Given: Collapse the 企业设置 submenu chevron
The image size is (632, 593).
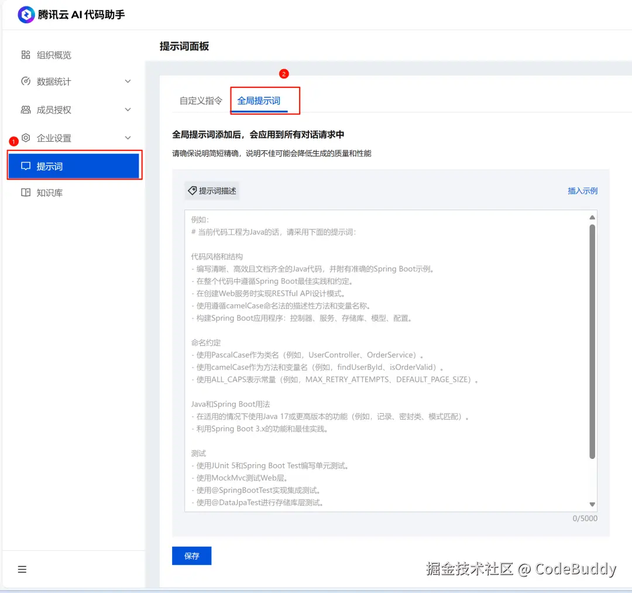Looking at the screenshot, I should pos(128,138).
